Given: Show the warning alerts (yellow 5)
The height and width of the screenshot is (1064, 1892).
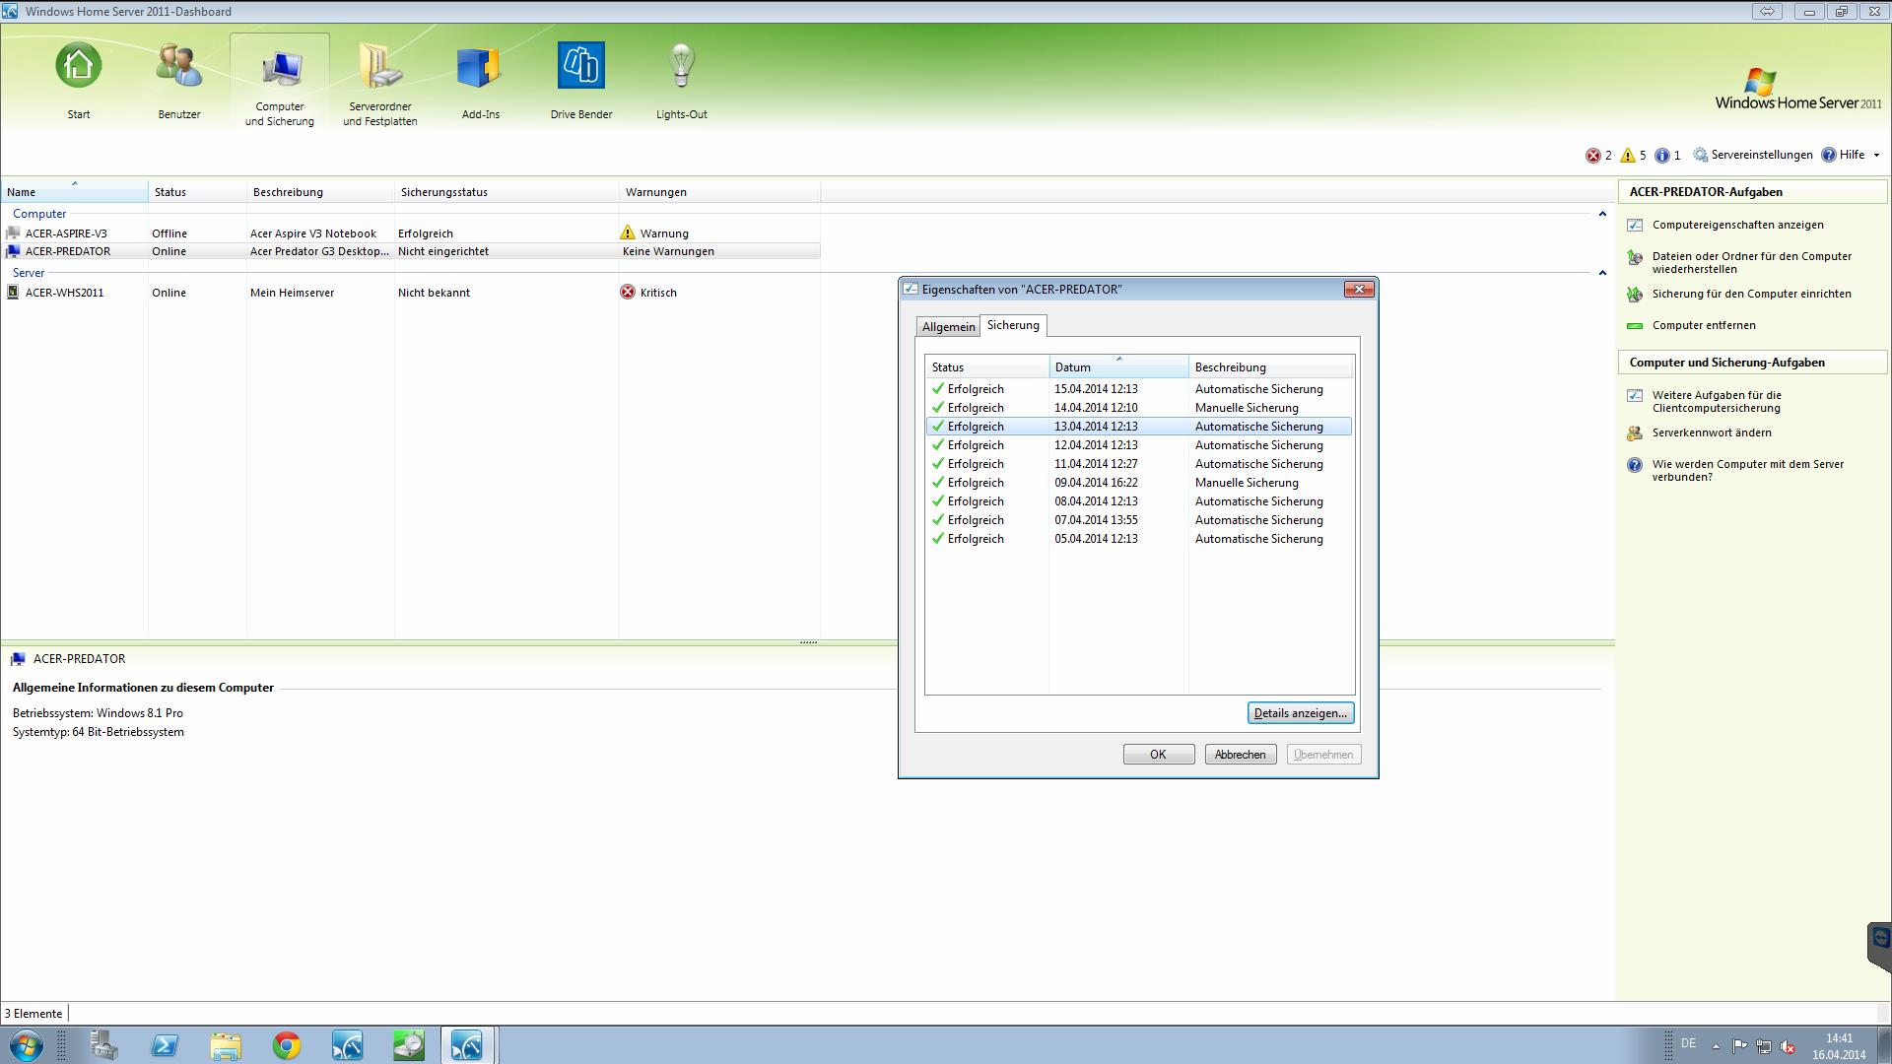Looking at the screenshot, I should click(x=1633, y=156).
